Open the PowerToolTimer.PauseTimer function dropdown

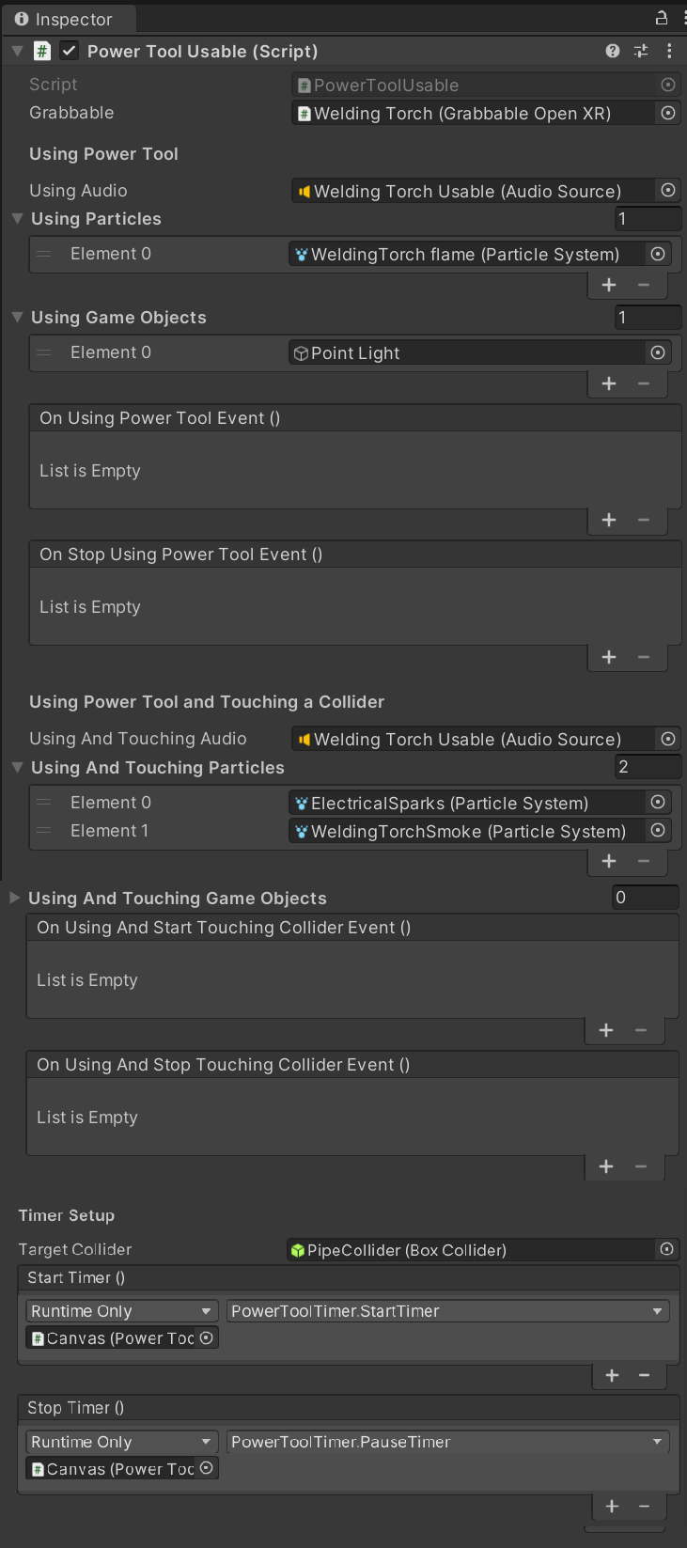click(x=447, y=1442)
